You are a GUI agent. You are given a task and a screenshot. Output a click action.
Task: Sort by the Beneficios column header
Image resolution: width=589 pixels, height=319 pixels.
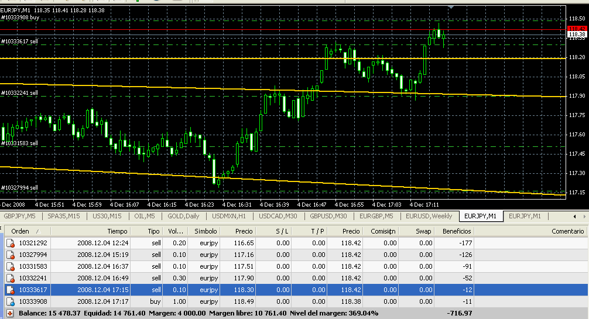(457, 231)
